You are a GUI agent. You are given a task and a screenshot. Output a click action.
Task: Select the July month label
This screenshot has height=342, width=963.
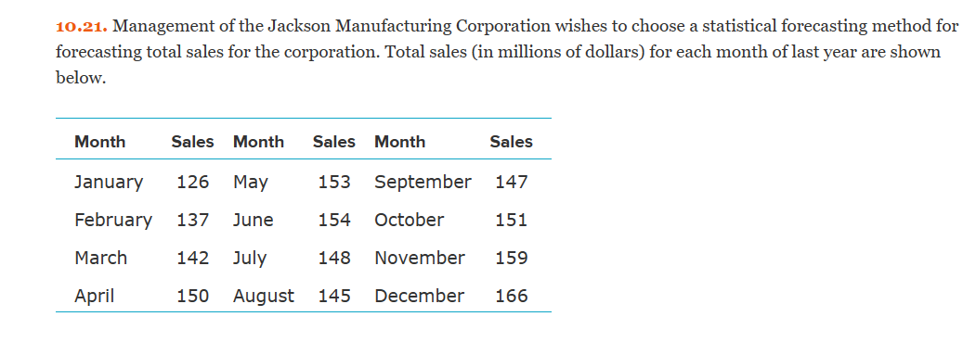[250, 258]
